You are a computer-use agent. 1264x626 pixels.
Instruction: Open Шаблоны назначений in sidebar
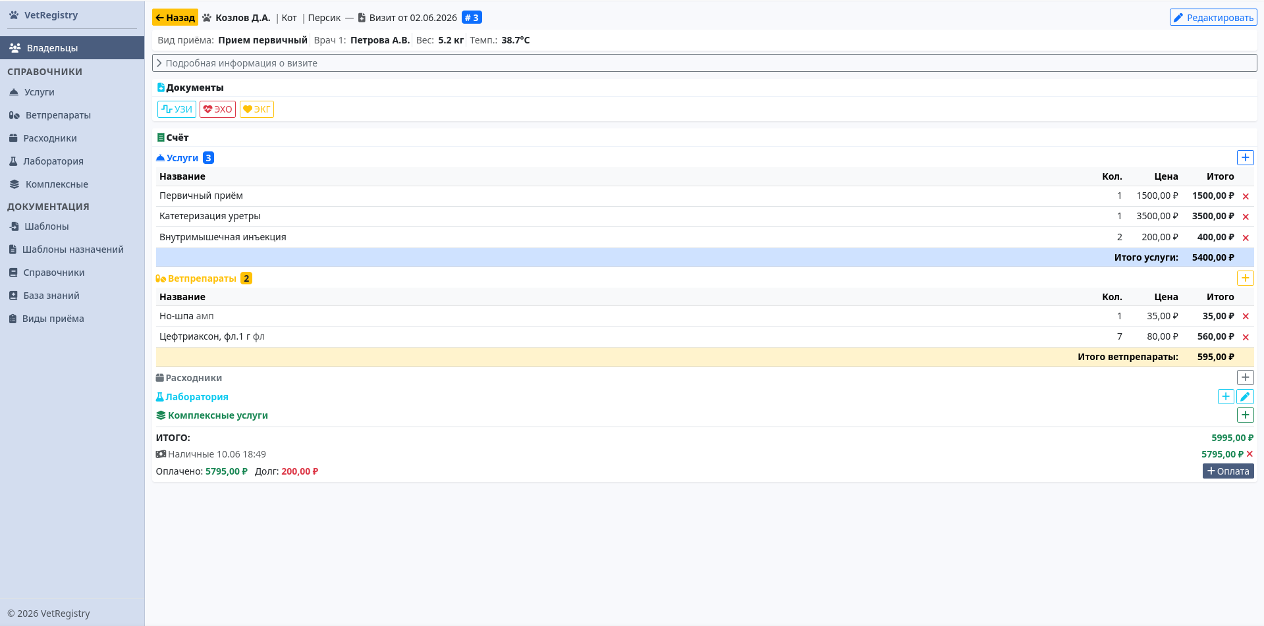(x=72, y=249)
